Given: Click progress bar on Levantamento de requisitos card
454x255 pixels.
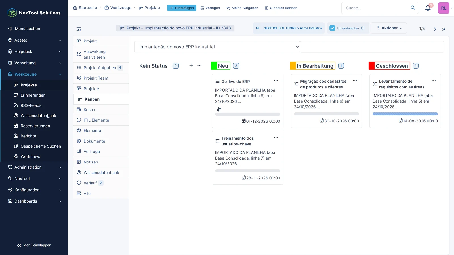Looking at the screenshot, I should 405,114.
